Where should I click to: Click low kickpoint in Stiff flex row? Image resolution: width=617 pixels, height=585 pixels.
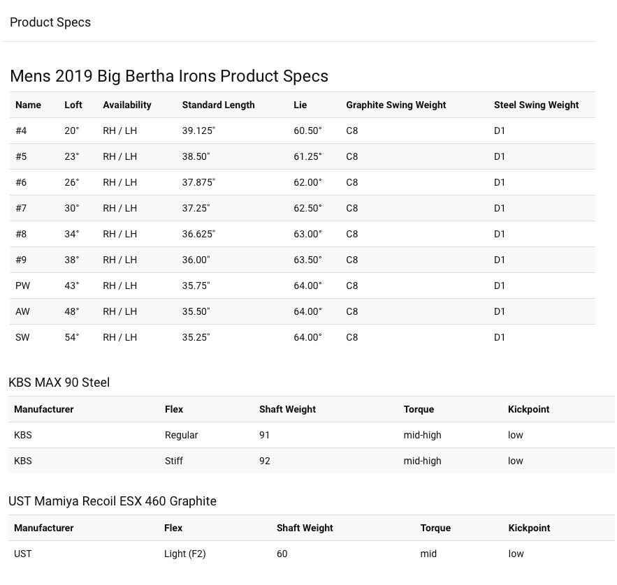[516, 461]
